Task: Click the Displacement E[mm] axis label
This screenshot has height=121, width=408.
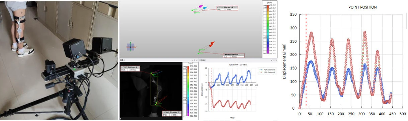Action: 284,61
